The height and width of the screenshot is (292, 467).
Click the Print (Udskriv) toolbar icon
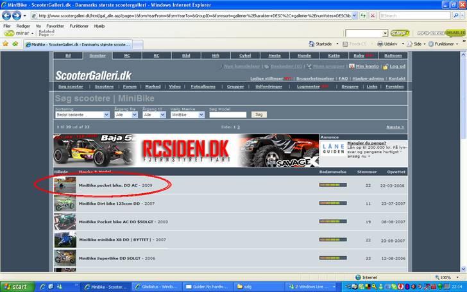380,44
